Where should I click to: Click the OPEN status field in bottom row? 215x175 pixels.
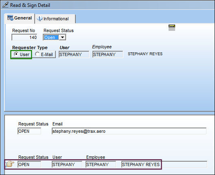[29, 164]
